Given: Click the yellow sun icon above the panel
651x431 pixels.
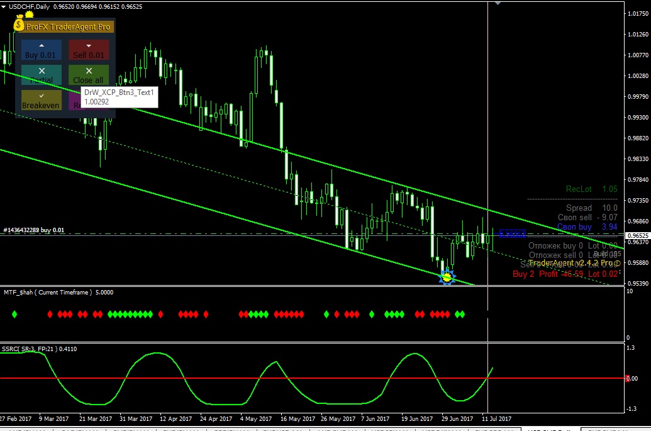Looking at the screenshot, I should [x=29, y=14].
